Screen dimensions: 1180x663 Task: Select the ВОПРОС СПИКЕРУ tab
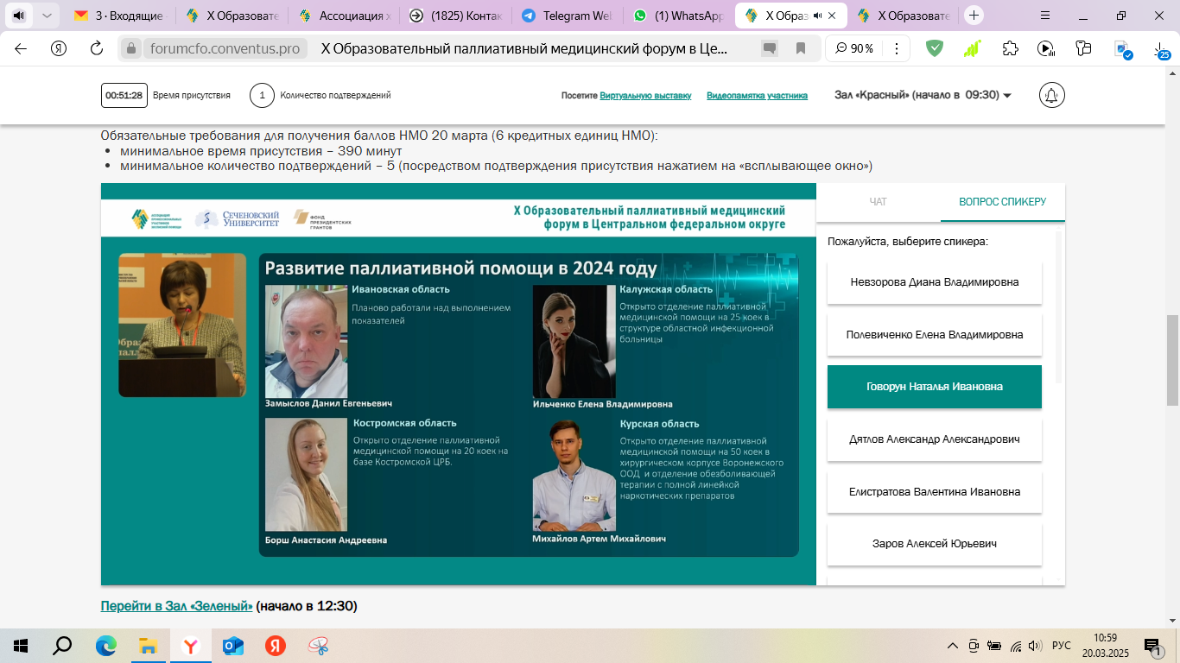tap(1002, 202)
